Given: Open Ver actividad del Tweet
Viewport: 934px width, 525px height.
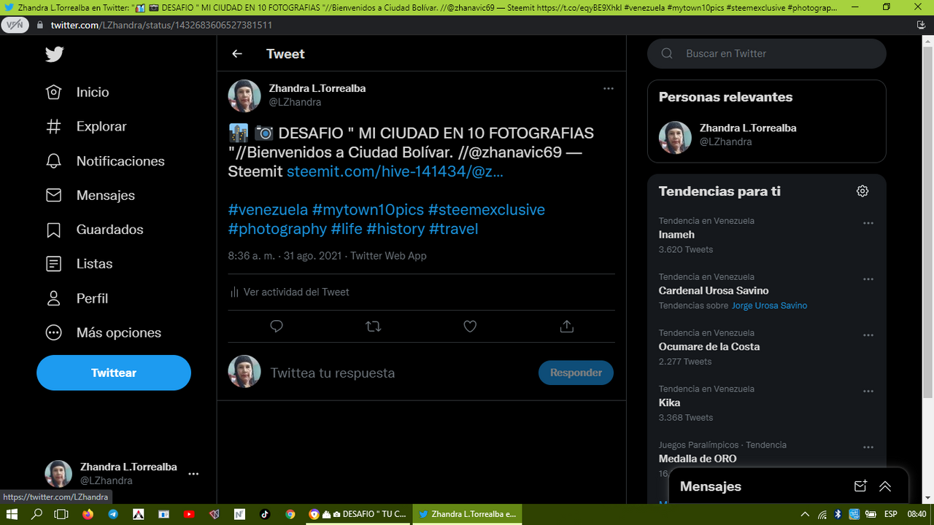Looking at the screenshot, I should coord(290,292).
